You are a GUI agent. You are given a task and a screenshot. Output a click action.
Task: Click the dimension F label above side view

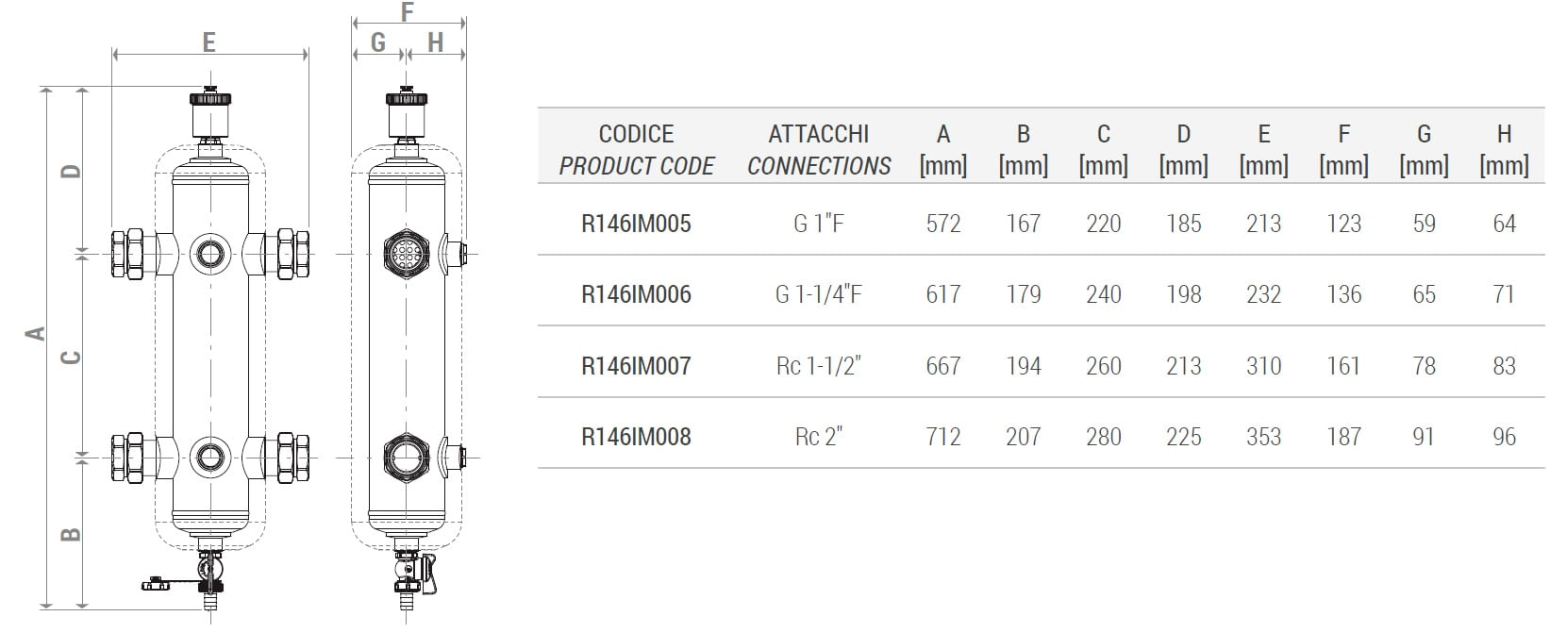click(408, 11)
